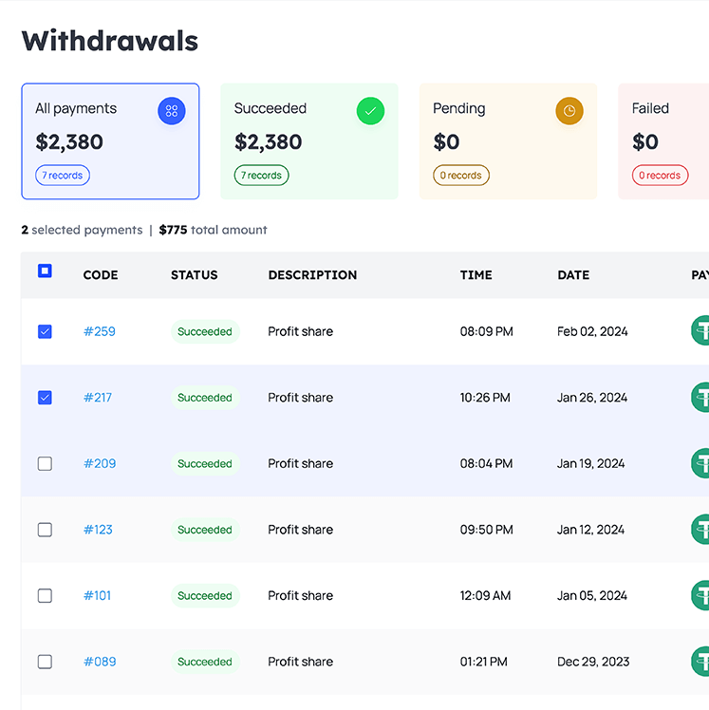This screenshot has height=710, width=709.
Task: Open withdrawal code link #123
Action: 98,530
